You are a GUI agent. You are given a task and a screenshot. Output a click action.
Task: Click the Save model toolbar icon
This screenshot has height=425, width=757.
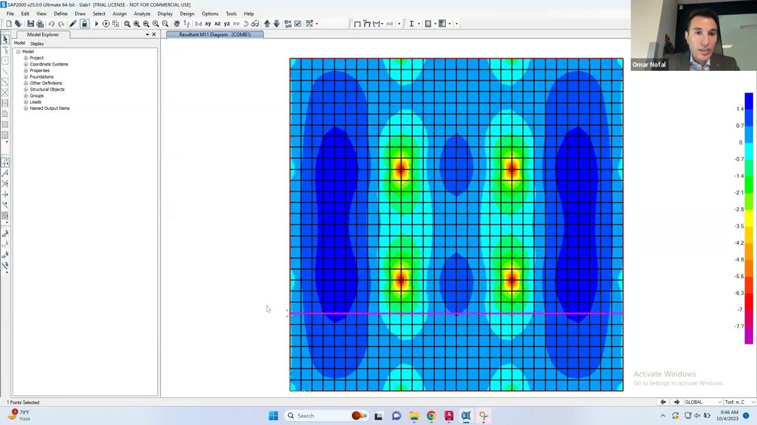coord(30,24)
